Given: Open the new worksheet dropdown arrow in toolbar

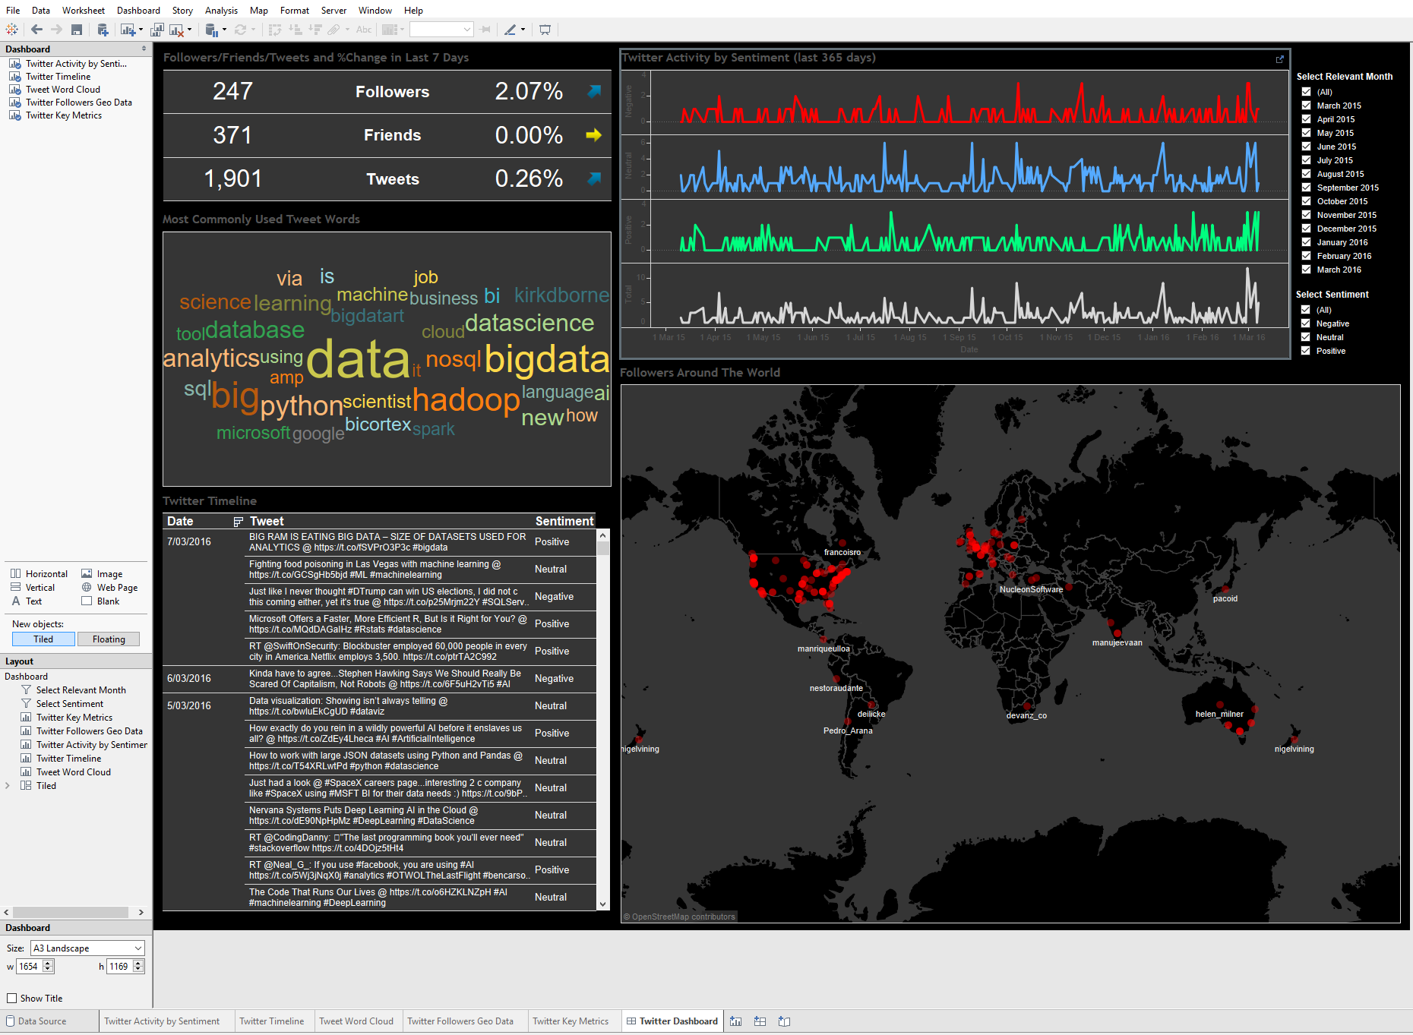Looking at the screenshot, I should click(x=141, y=30).
